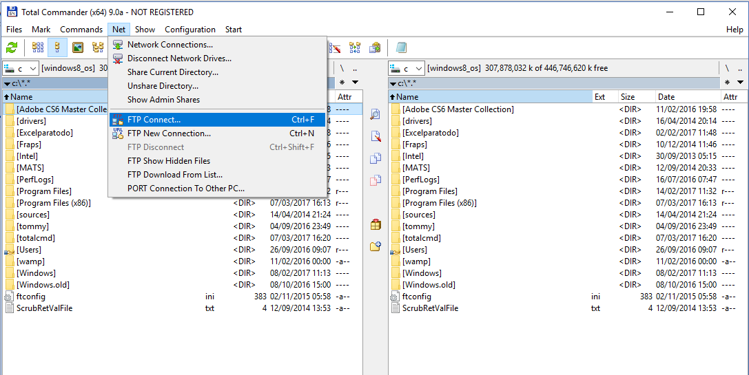Viewport: 749px width, 375px height.
Task: Switch to brief file-names-only view icon
Action: (38, 47)
